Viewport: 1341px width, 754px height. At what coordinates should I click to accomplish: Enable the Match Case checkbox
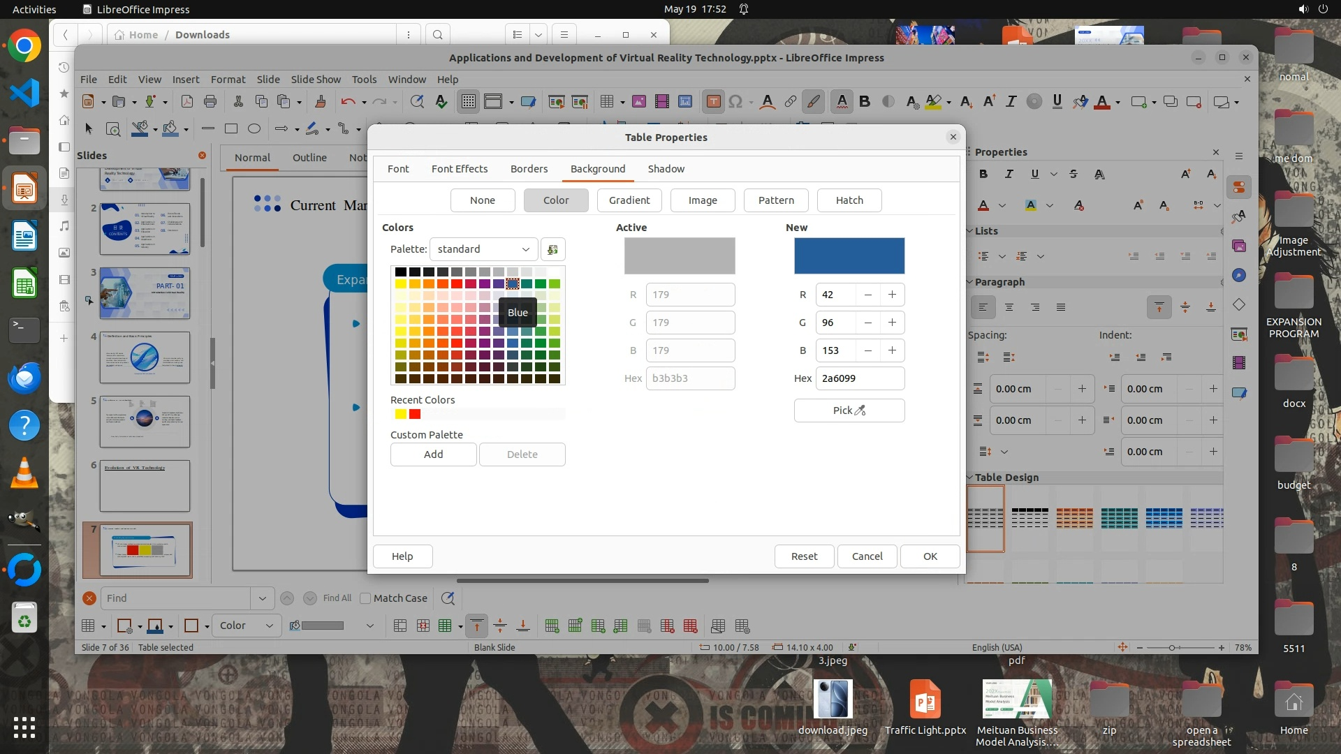point(365,598)
